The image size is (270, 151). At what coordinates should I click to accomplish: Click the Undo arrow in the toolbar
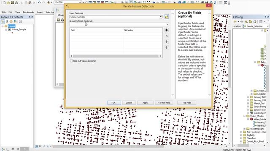pyautogui.click(x=39, y=3)
